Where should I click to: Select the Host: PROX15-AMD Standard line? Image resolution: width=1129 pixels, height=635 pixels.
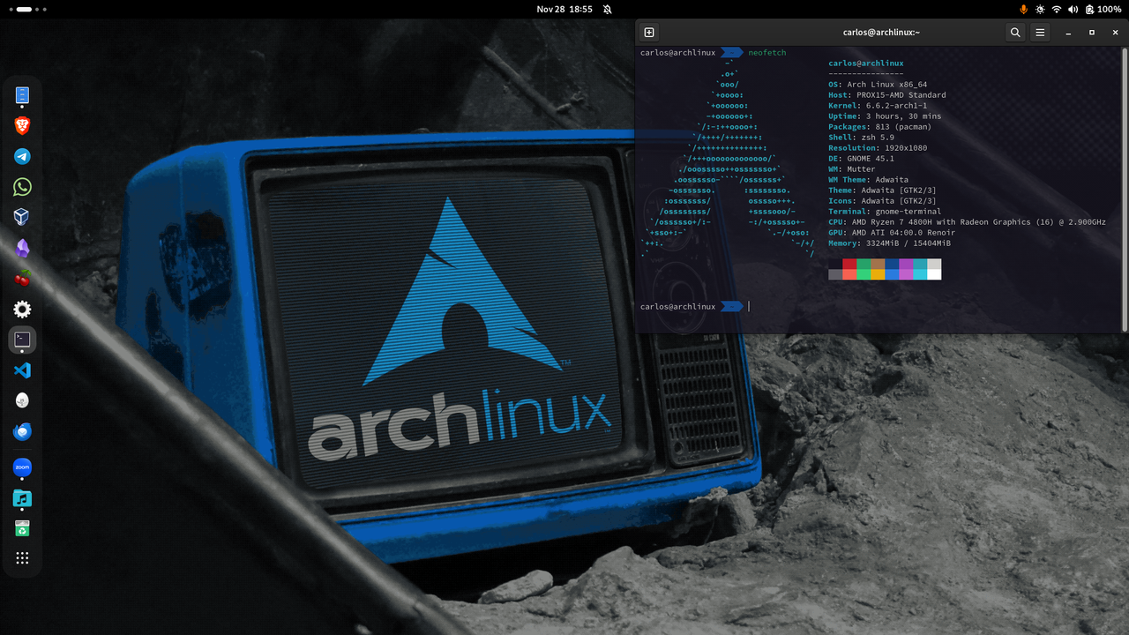[x=887, y=95]
